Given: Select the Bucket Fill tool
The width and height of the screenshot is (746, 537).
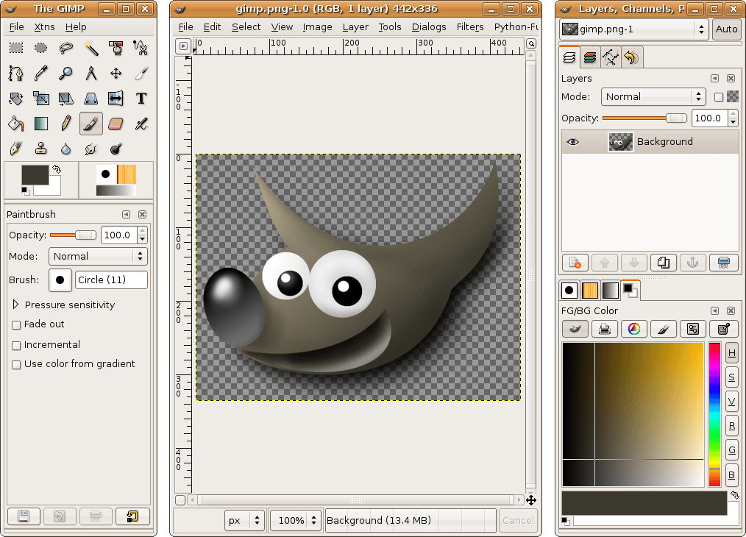Looking at the screenshot, I should click(x=15, y=123).
